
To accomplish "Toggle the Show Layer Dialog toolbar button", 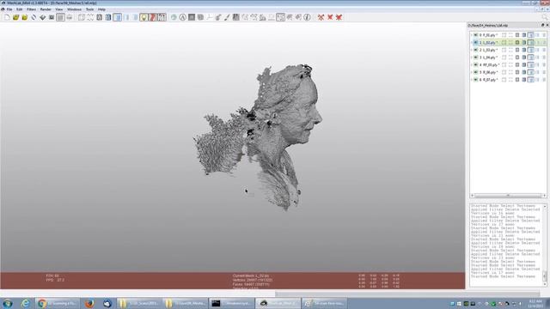I will (60, 17).
